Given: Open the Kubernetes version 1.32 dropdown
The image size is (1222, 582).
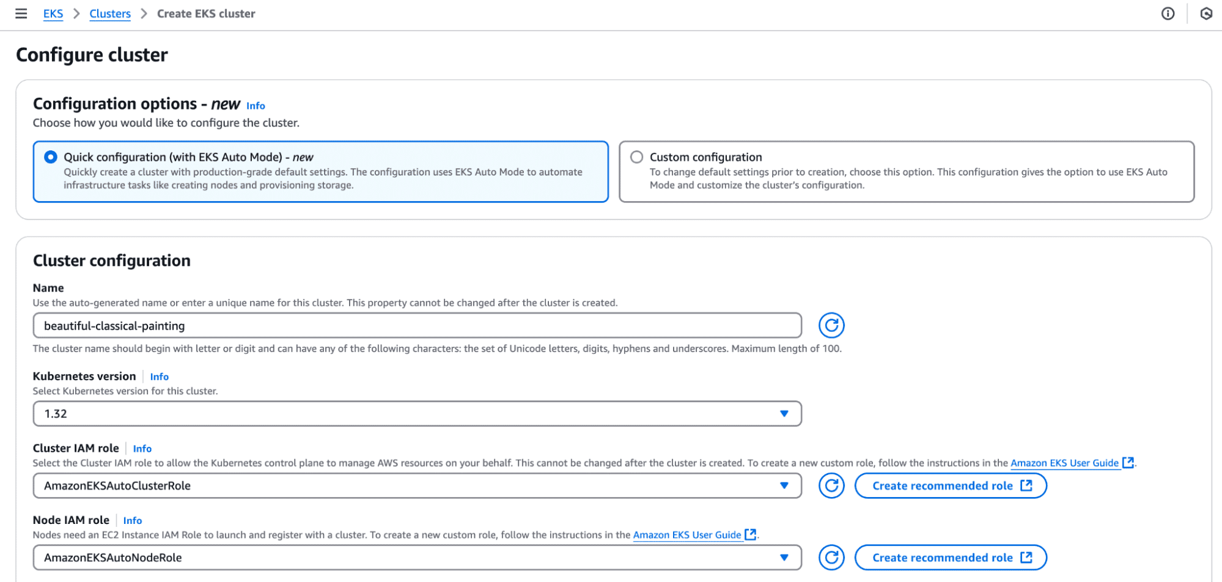Looking at the screenshot, I should point(417,414).
